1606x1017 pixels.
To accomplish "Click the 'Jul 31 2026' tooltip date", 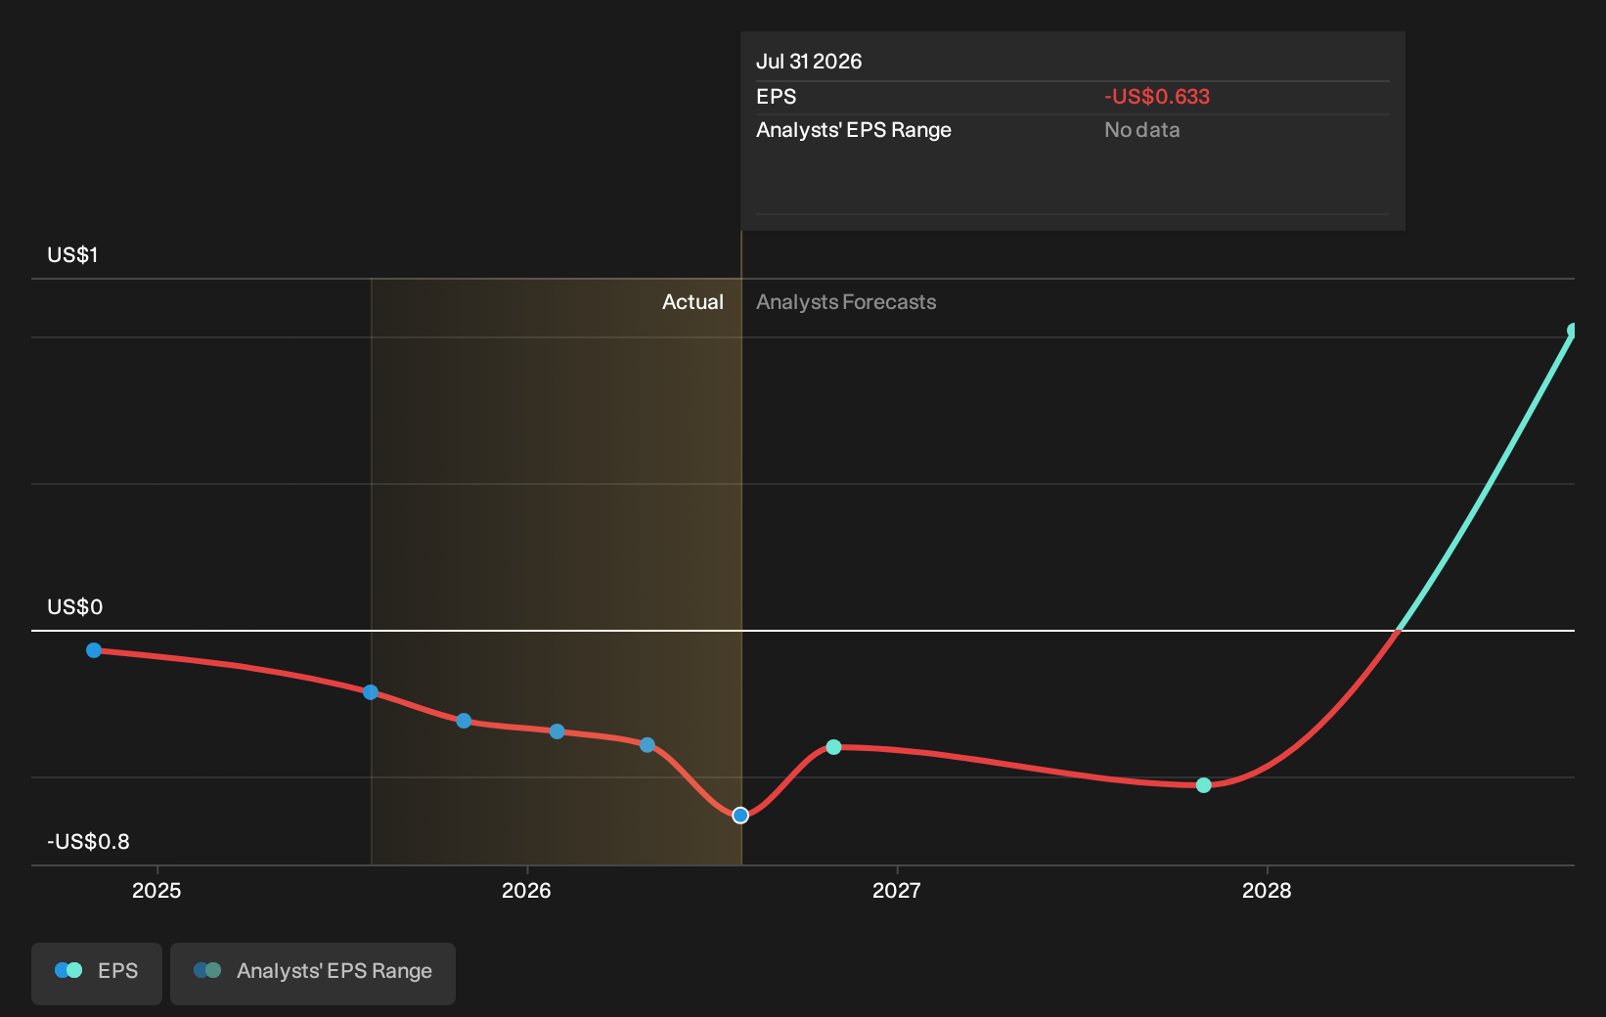I will tap(809, 62).
